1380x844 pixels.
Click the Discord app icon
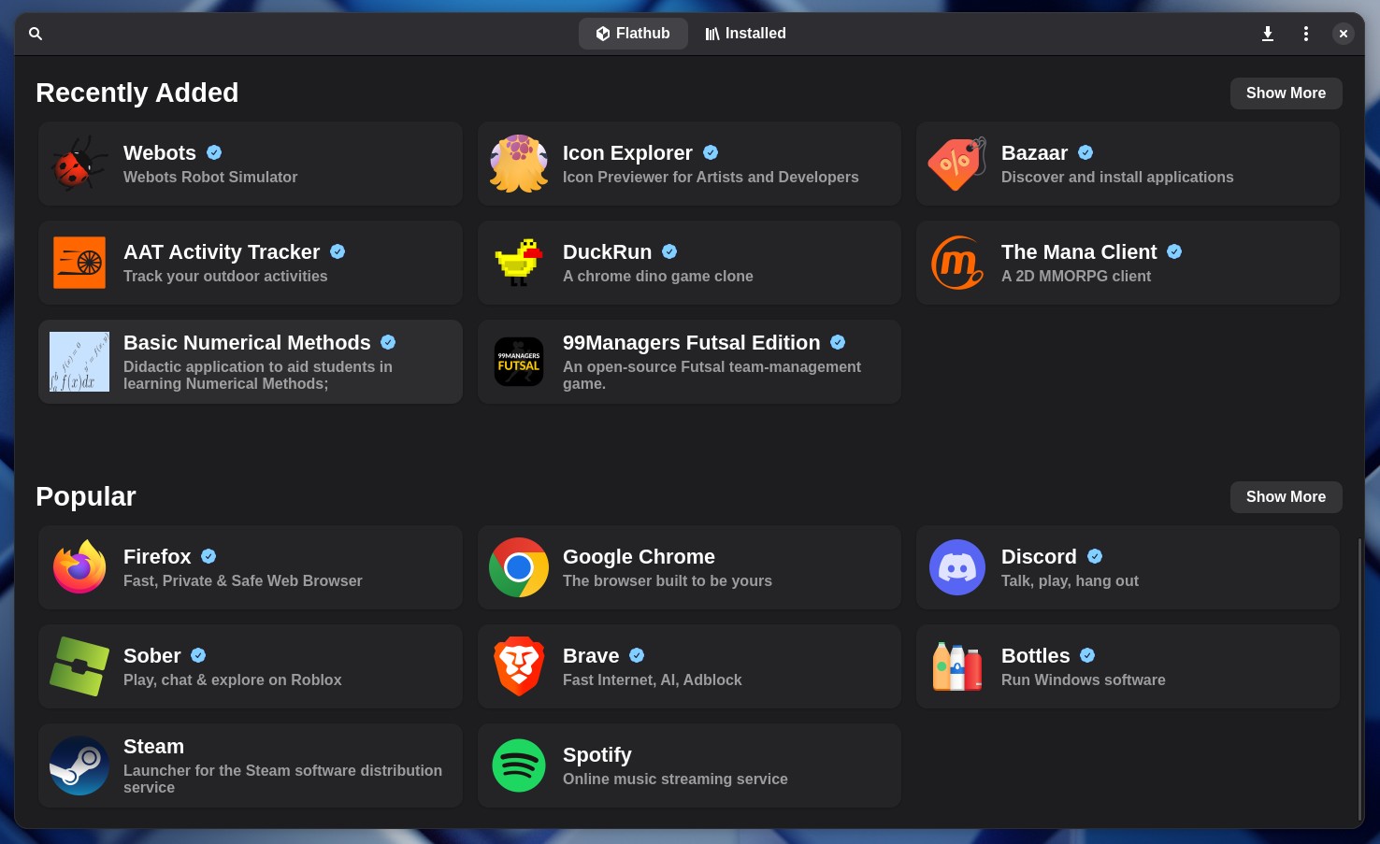(x=957, y=567)
